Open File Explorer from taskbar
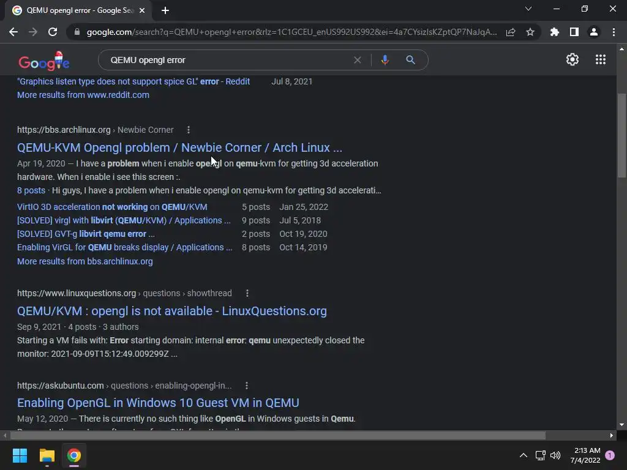 tap(47, 455)
